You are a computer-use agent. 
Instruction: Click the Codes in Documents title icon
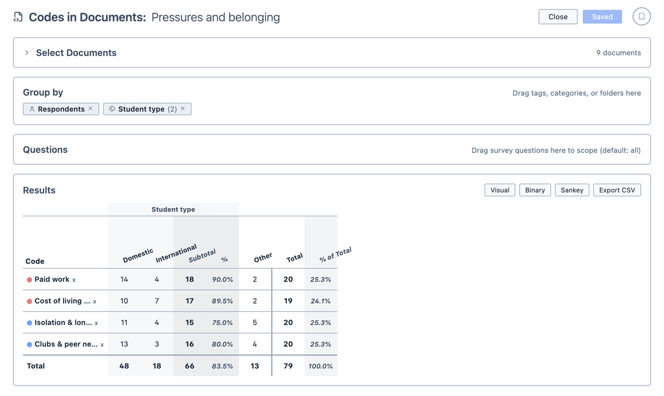click(x=18, y=17)
